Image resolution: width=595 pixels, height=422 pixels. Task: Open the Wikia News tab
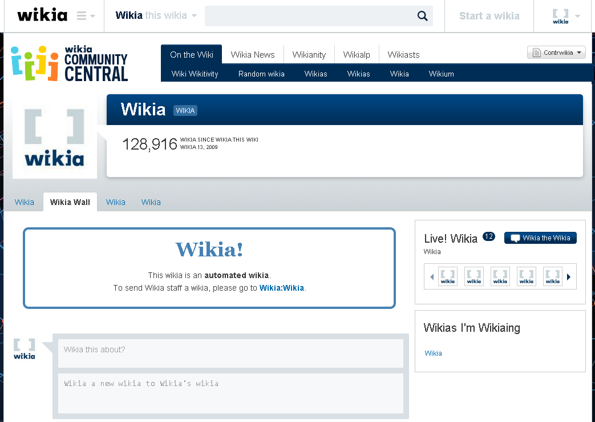tap(253, 55)
